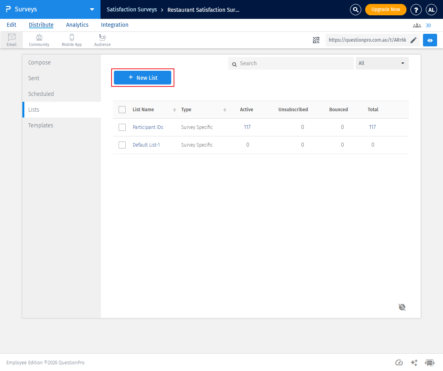The image size is (443, 371).
Task: Open the QR code icon
Action: click(316, 40)
